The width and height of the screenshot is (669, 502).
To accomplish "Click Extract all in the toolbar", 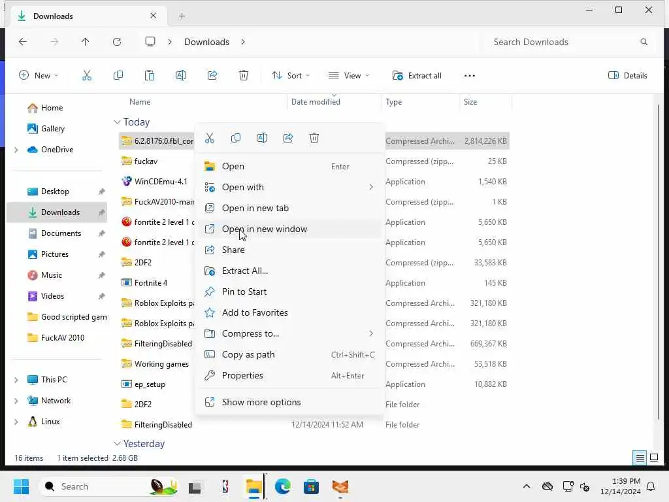I will 417,76.
